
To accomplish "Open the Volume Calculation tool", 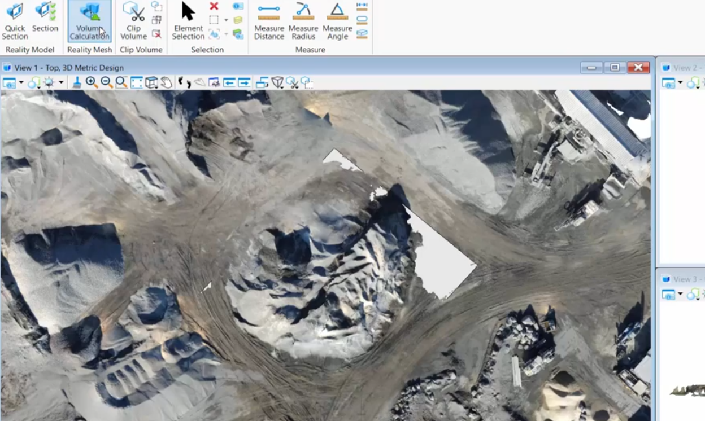I will [x=89, y=21].
